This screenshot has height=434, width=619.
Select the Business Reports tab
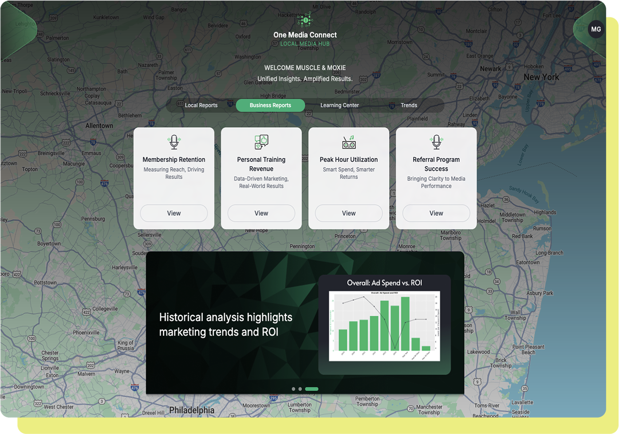coord(270,105)
